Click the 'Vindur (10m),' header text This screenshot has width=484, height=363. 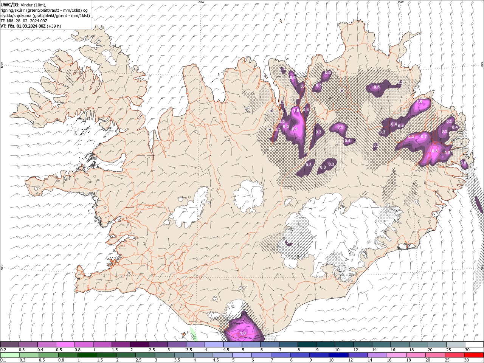[33, 5]
